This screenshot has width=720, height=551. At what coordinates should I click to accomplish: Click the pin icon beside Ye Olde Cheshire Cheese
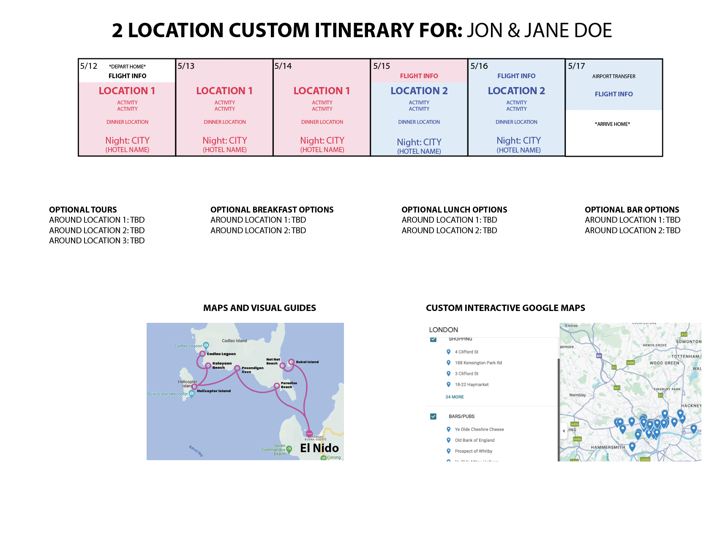click(449, 429)
